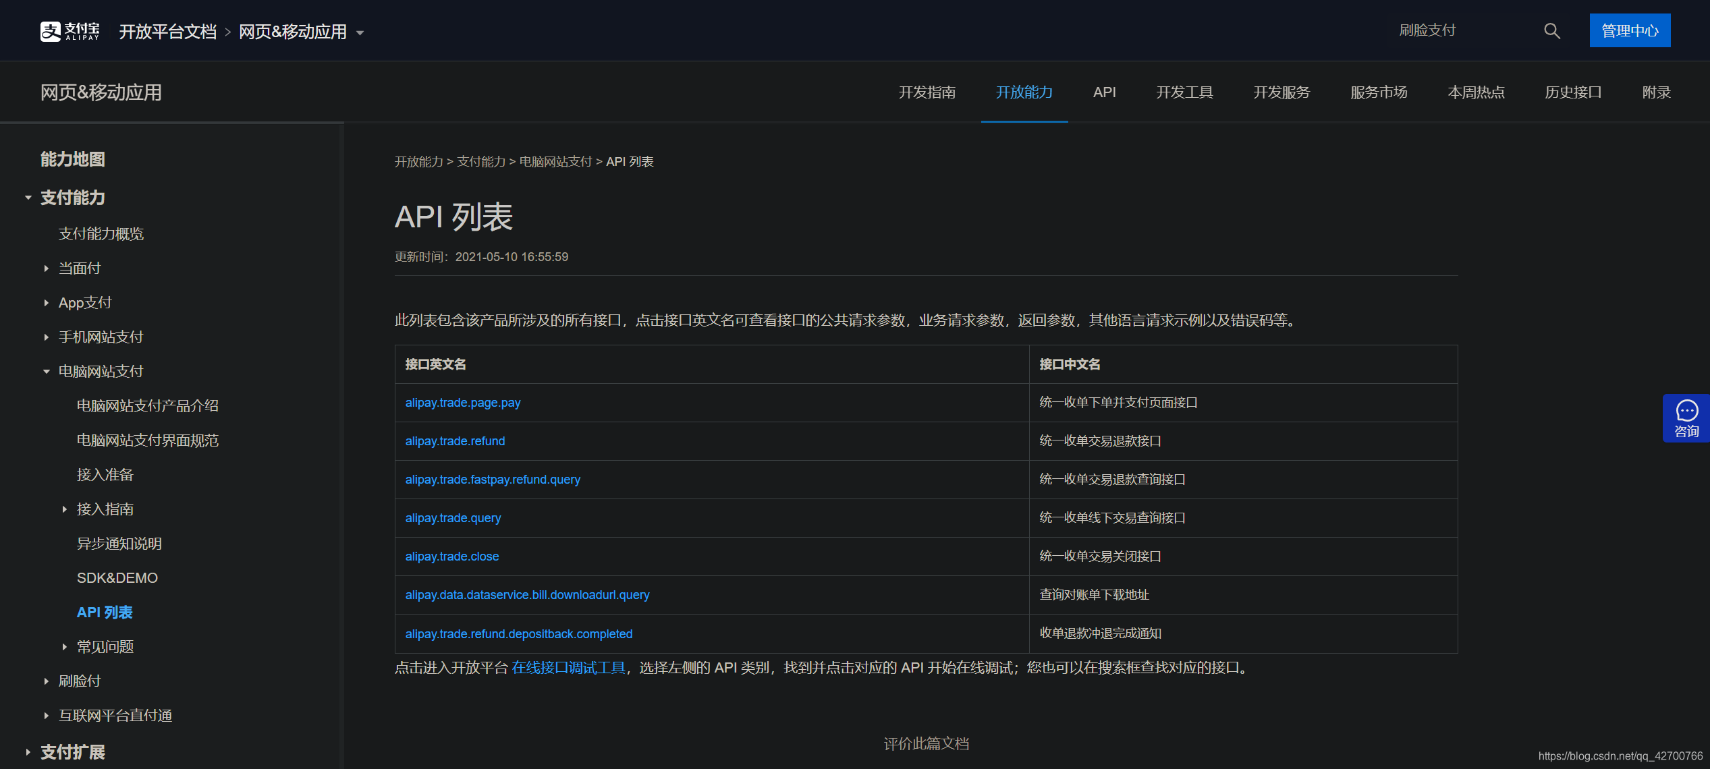The width and height of the screenshot is (1710, 769).
Task: Open alipay.trade.fastpay.refund.query link
Action: tap(493, 480)
